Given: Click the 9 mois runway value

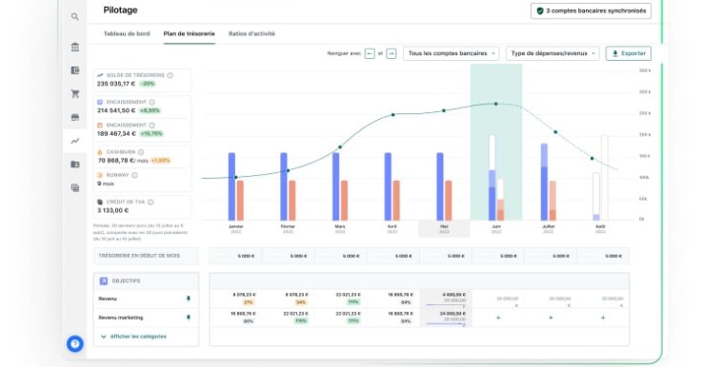Looking at the screenshot, I should coord(106,183).
